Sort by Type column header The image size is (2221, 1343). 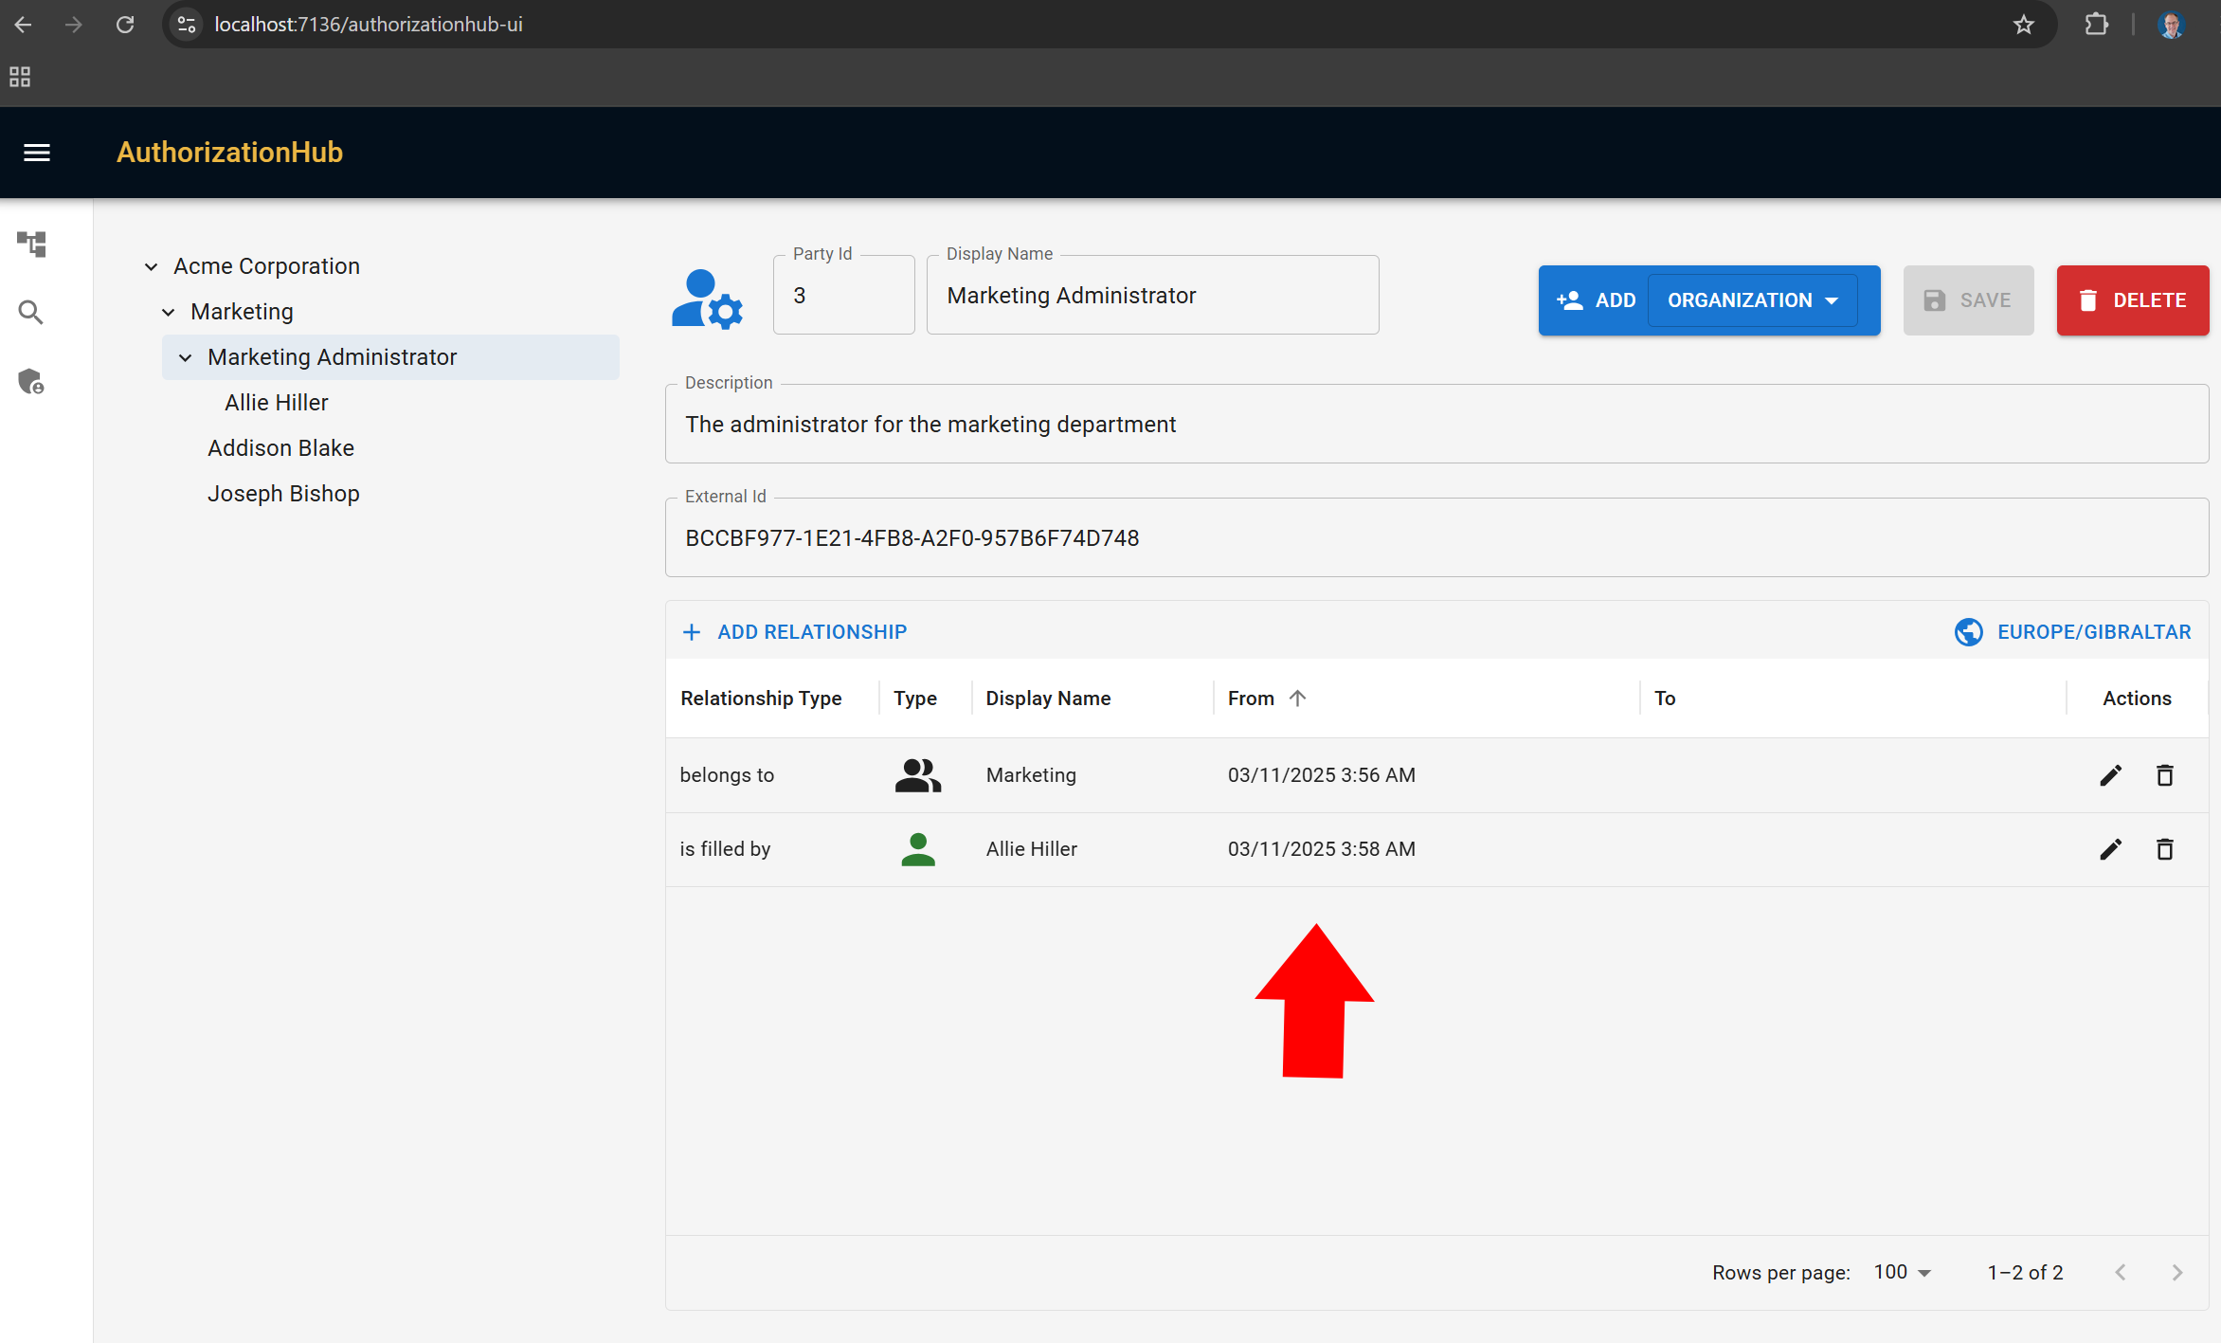click(914, 699)
